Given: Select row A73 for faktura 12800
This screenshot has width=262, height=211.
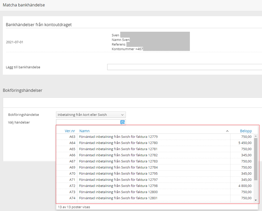Looking at the screenshot, I should pyautogui.click(x=118, y=192).
